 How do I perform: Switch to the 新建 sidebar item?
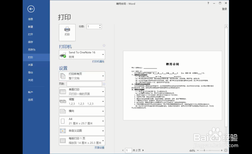pyautogui.click(x=30, y=27)
